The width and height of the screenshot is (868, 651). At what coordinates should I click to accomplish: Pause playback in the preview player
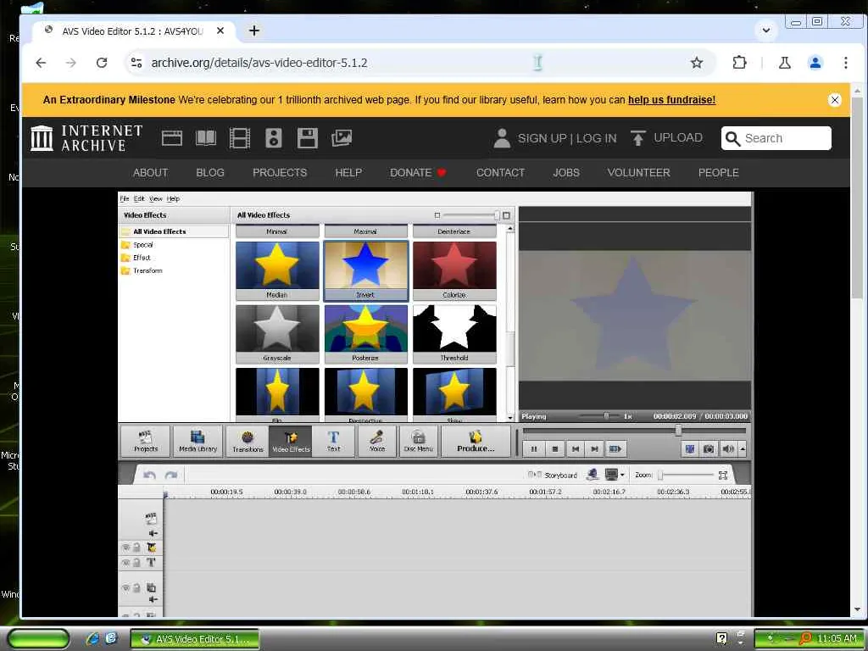pos(534,449)
